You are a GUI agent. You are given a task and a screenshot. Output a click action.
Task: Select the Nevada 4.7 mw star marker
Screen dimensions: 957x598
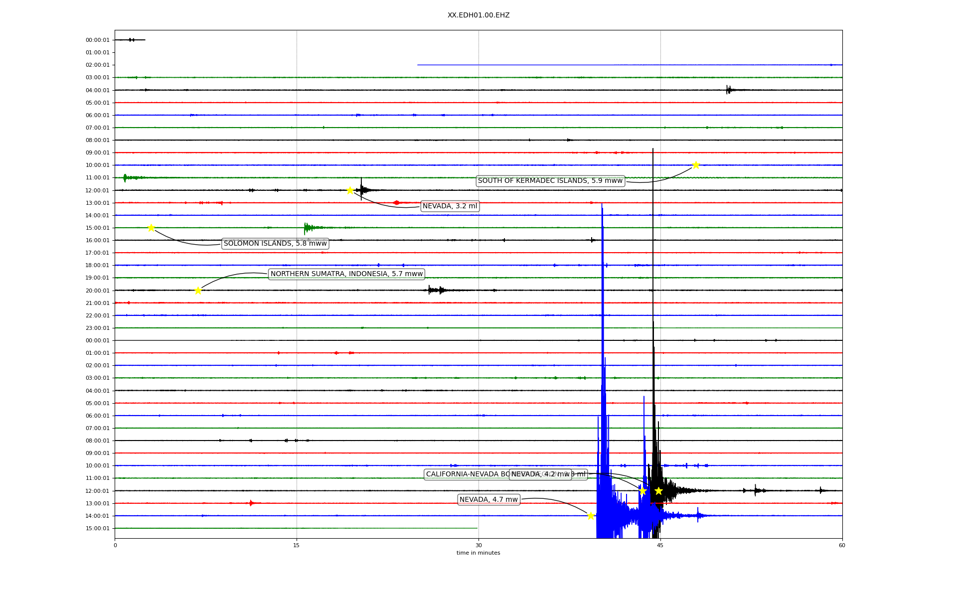pyautogui.click(x=591, y=516)
